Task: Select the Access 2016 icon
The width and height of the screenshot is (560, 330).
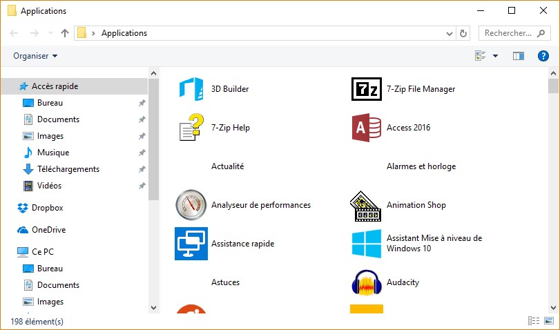Action: 366,128
